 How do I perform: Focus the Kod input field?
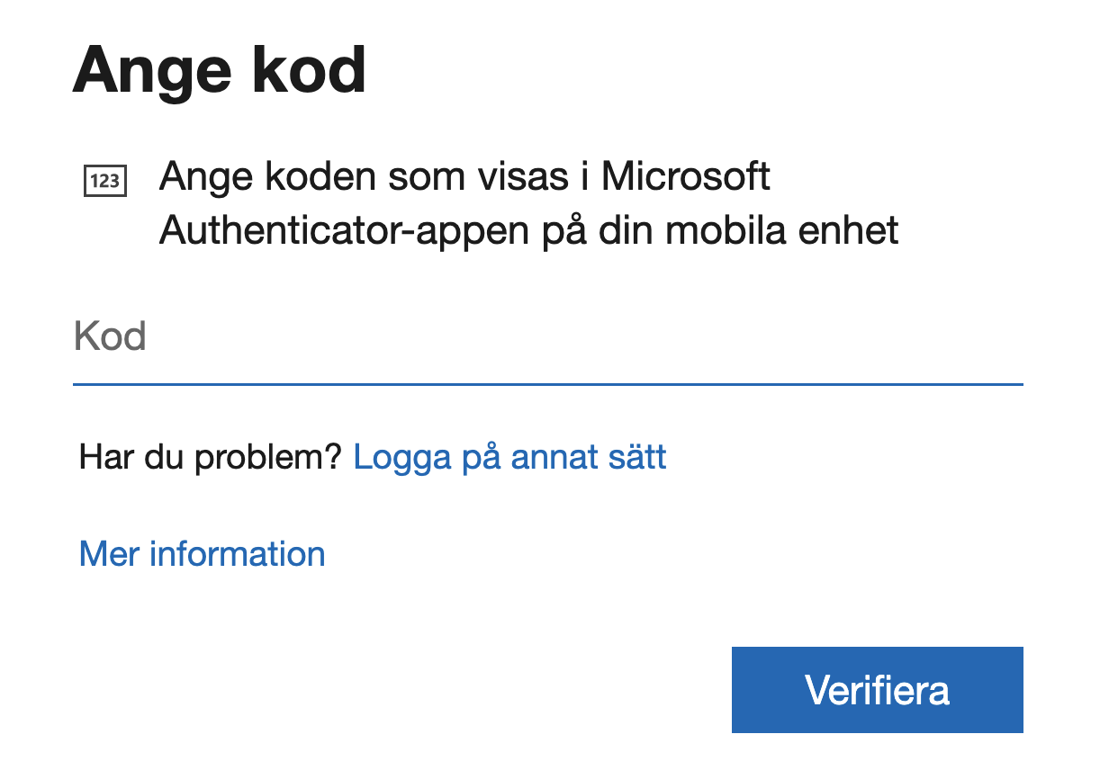547,337
